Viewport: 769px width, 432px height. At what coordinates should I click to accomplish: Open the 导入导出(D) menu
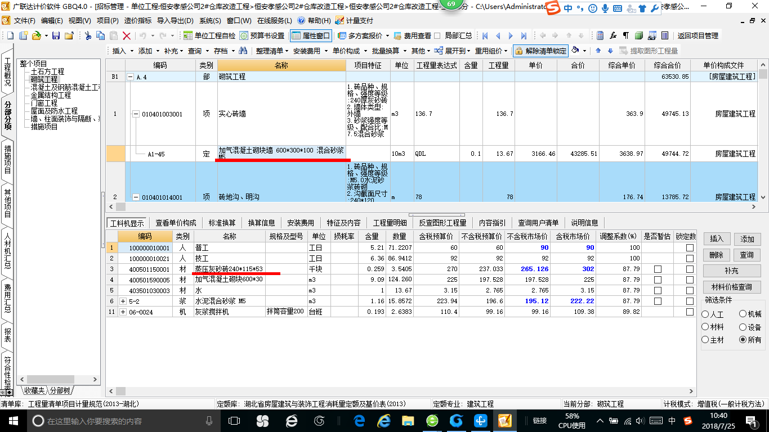(x=175, y=20)
